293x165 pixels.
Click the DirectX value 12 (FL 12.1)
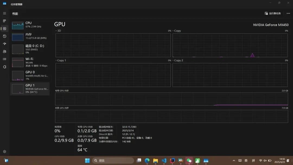tap(128, 134)
